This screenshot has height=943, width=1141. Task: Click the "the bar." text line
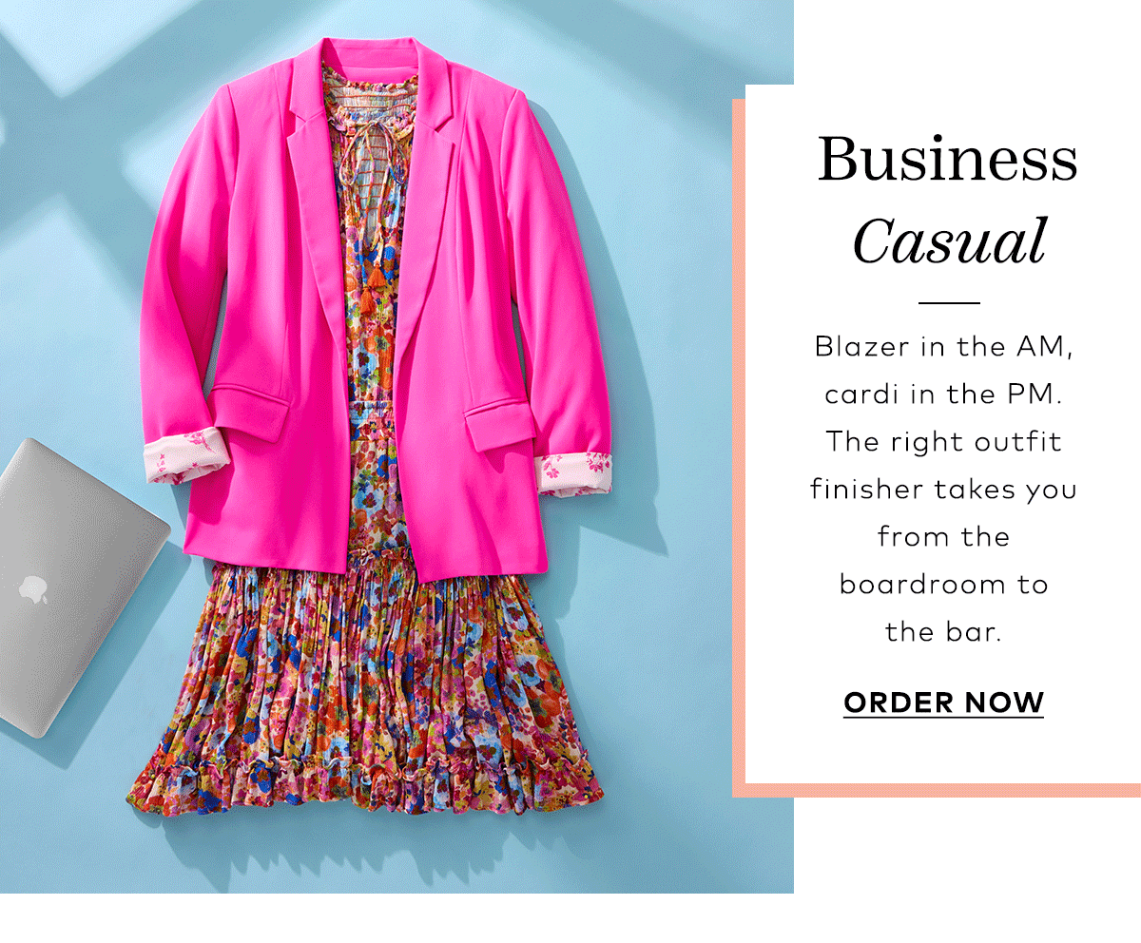(943, 631)
